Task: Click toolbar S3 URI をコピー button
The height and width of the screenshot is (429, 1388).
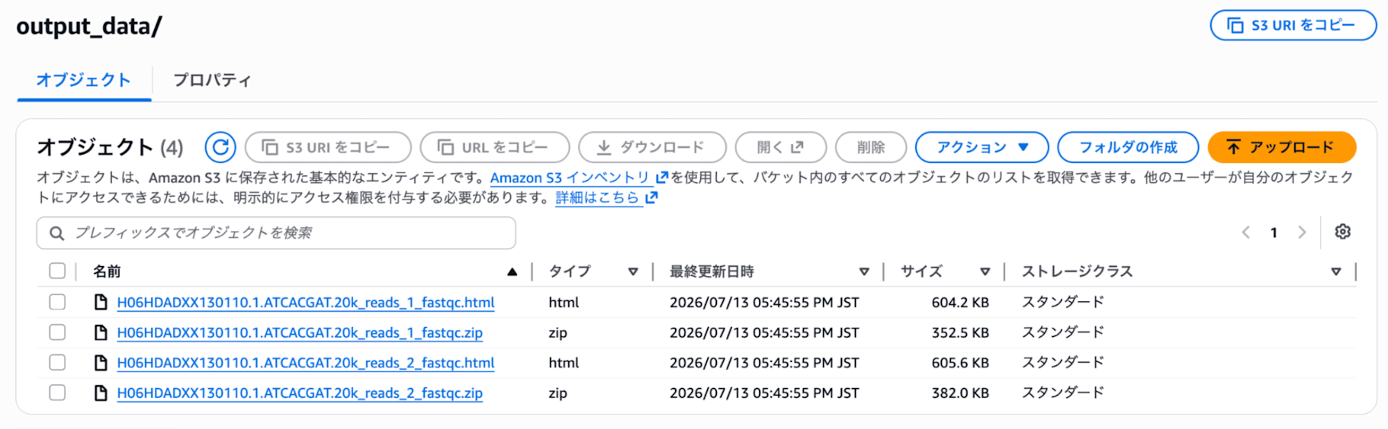Action: [328, 147]
